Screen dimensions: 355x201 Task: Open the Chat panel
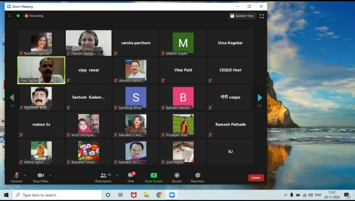point(131,177)
